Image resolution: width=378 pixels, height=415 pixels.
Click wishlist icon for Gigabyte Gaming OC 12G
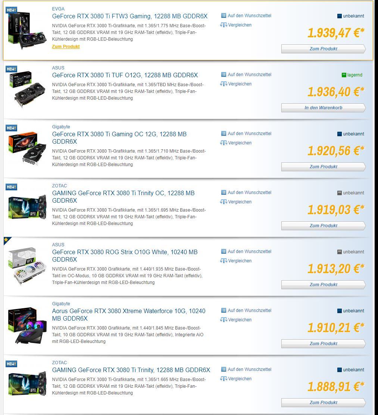click(x=224, y=134)
